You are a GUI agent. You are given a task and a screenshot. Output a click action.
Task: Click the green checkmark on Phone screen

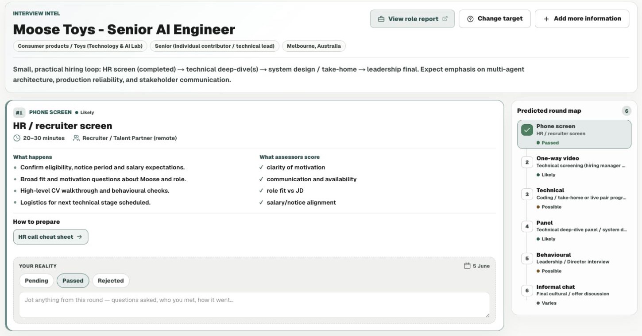(x=527, y=130)
